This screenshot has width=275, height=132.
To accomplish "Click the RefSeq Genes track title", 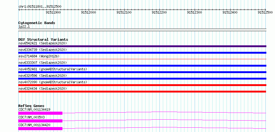I will tap(32, 106).
